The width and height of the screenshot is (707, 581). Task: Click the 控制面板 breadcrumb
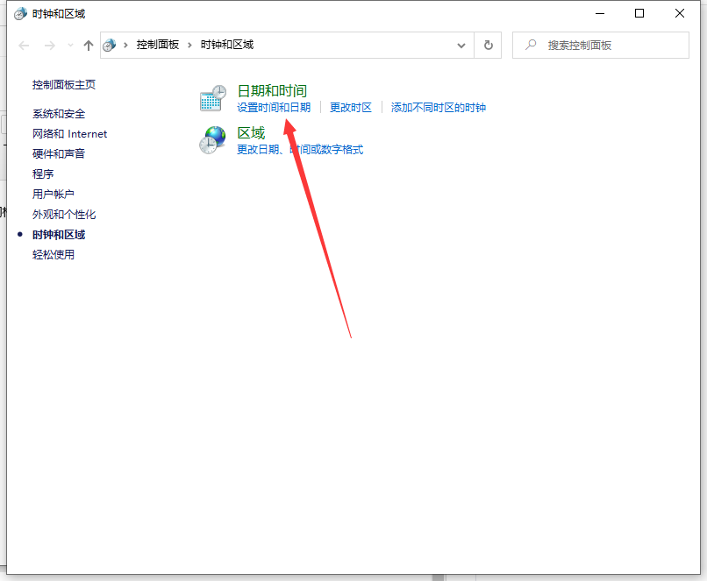(x=158, y=45)
